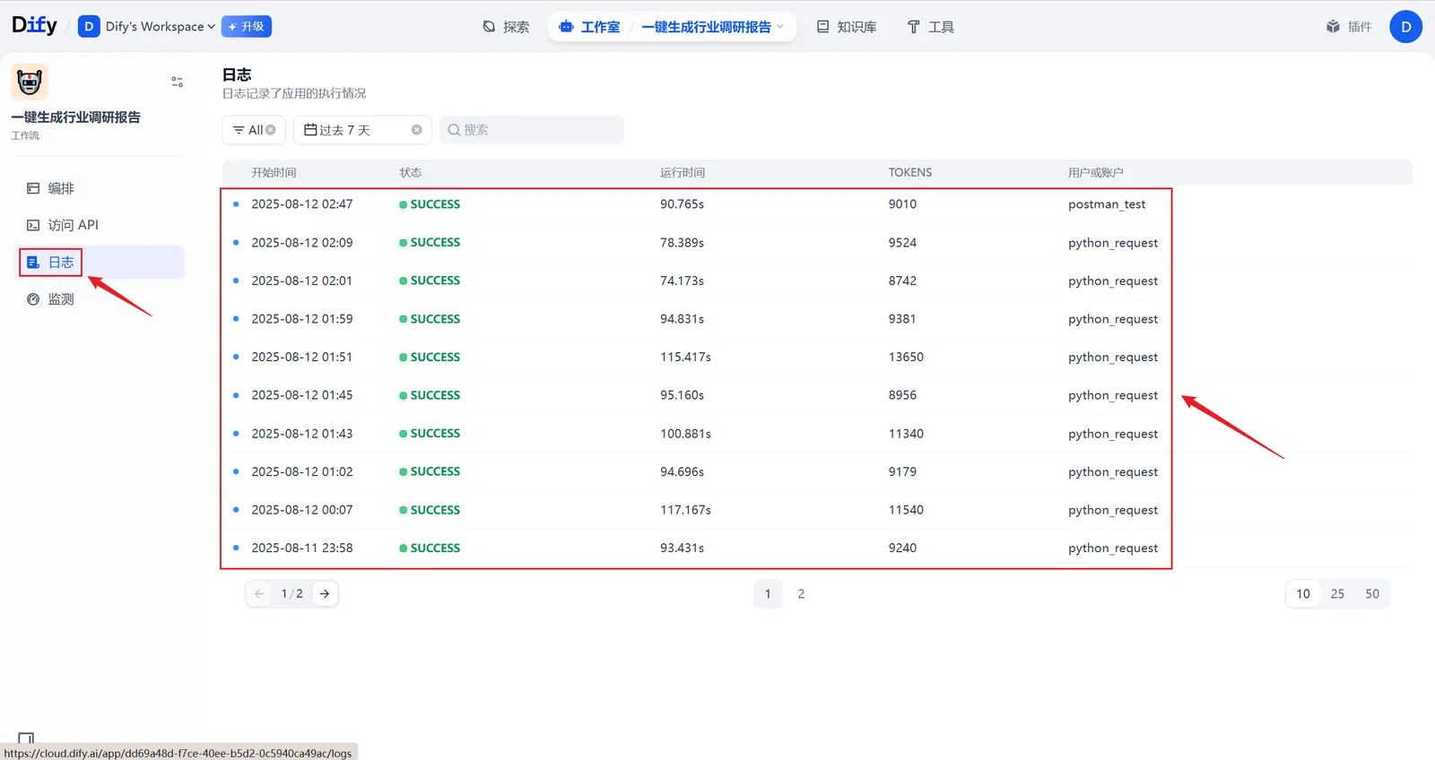Screen dimensions: 1435x760
Task: Click python_request in the 02:09 row
Action: [x=1113, y=243]
